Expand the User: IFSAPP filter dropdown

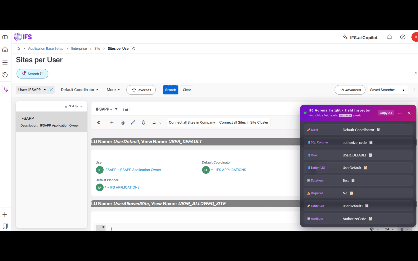point(45,90)
